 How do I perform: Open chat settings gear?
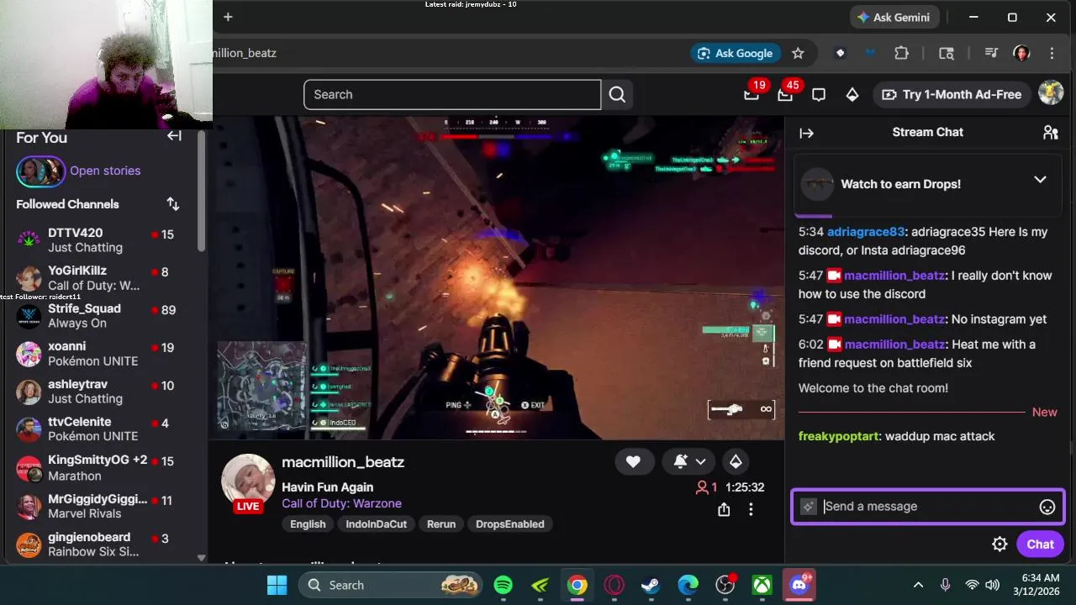pyautogui.click(x=1000, y=544)
